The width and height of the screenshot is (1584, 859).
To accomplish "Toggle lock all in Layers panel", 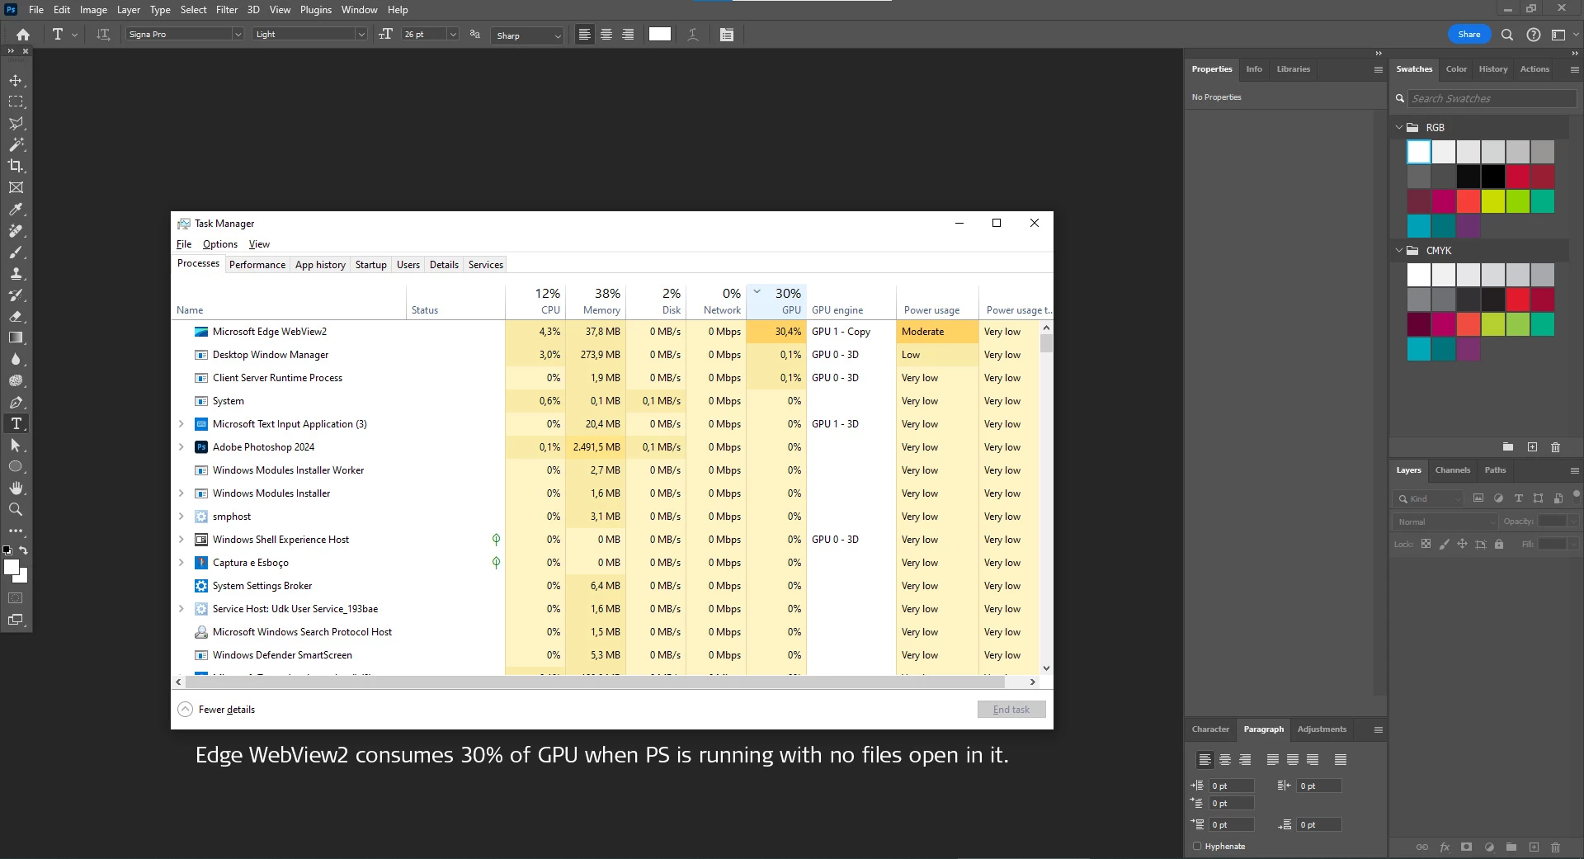I will tap(1499, 544).
